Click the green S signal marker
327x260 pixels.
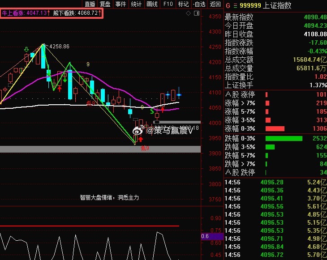point(152,111)
